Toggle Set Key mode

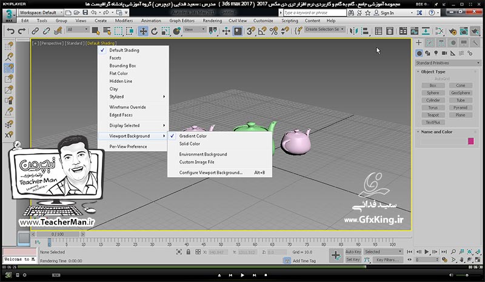pos(353,260)
